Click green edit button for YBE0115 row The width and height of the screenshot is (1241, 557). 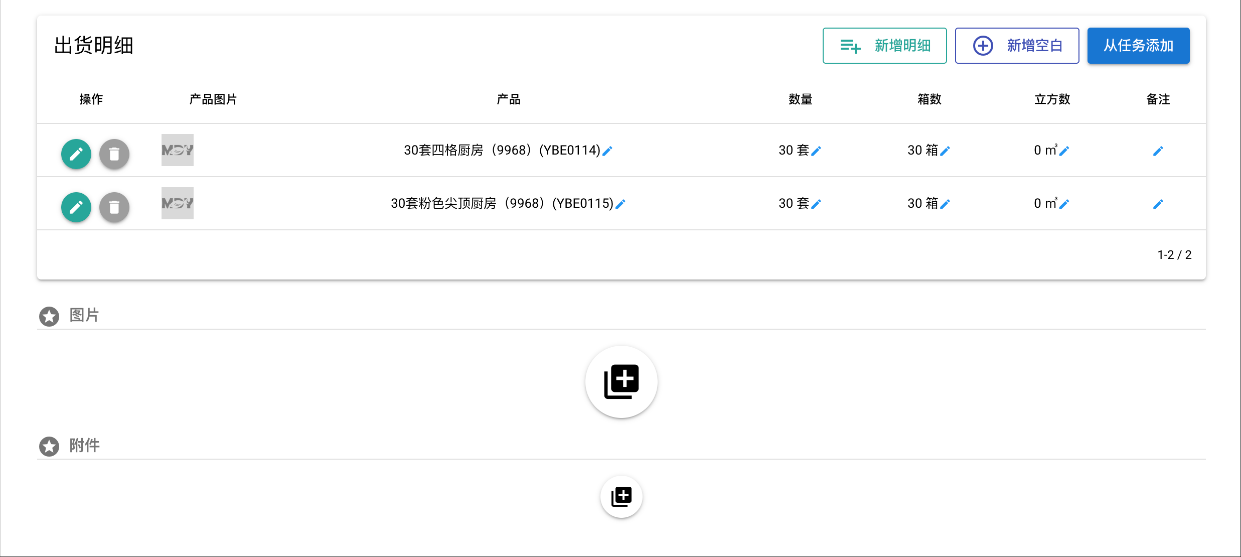tap(76, 207)
